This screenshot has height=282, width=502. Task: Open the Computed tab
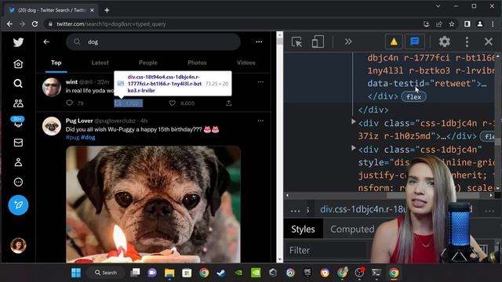point(352,229)
